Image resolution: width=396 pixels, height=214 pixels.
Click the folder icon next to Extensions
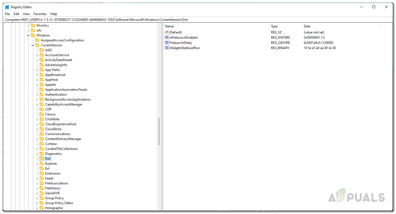click(x=42, y=173)
